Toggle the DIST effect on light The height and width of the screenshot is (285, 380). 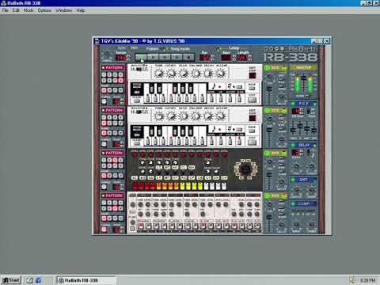pyautogui.click(x=293, y=180)
